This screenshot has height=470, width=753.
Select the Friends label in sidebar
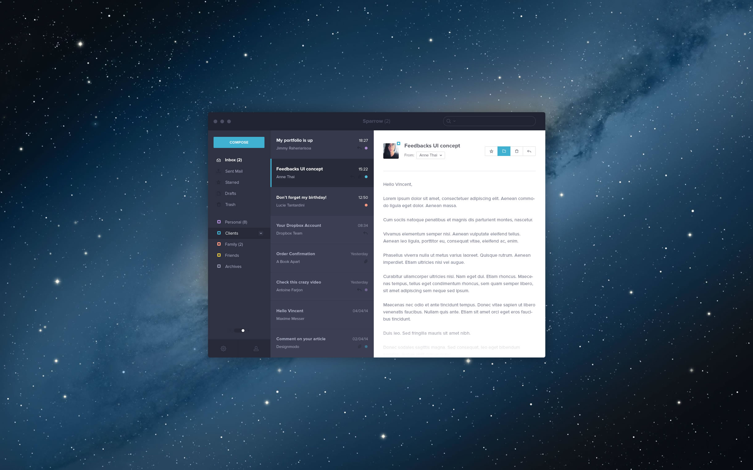231,255
